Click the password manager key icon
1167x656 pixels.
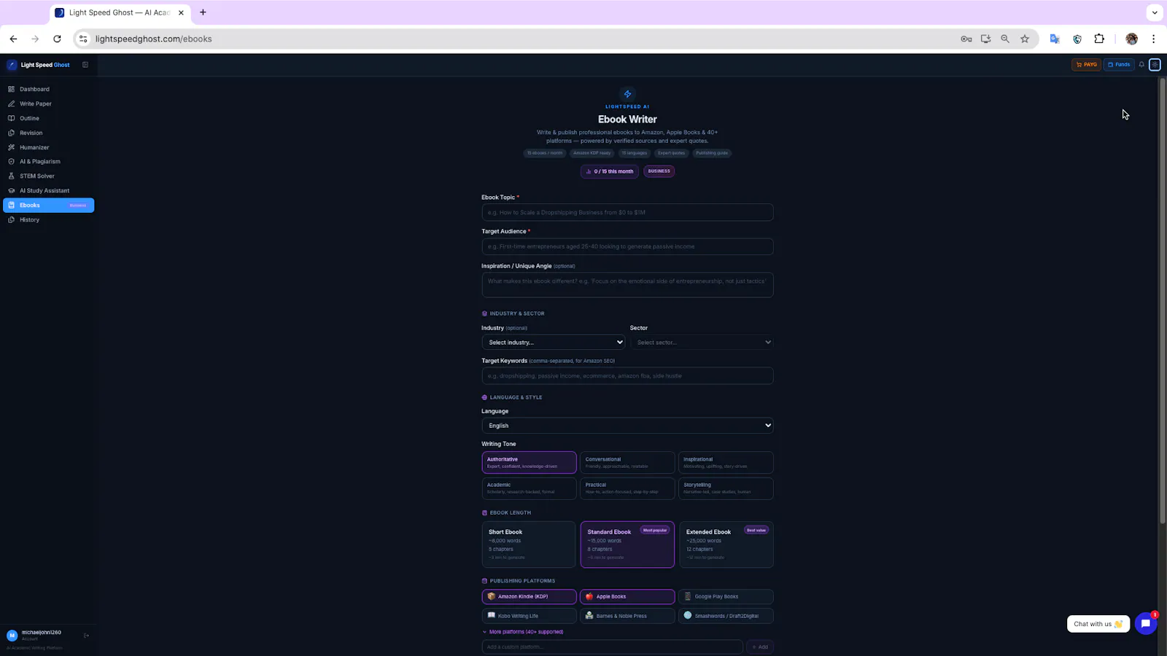tap(966, 39)
